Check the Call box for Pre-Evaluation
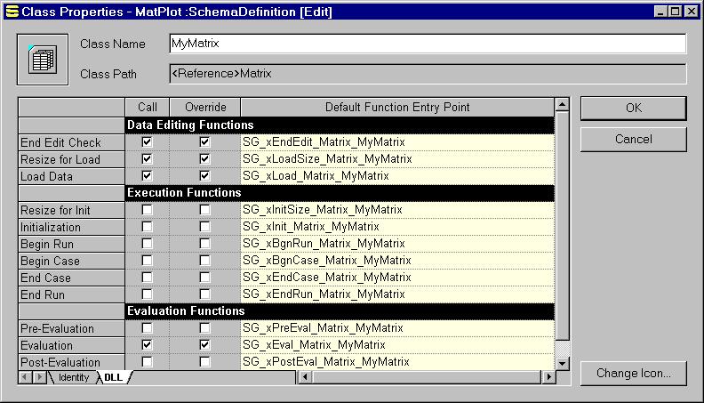 148,328
